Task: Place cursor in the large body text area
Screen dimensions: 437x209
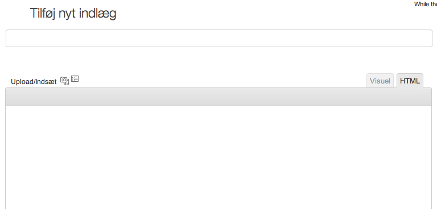Action: point(218,157)
